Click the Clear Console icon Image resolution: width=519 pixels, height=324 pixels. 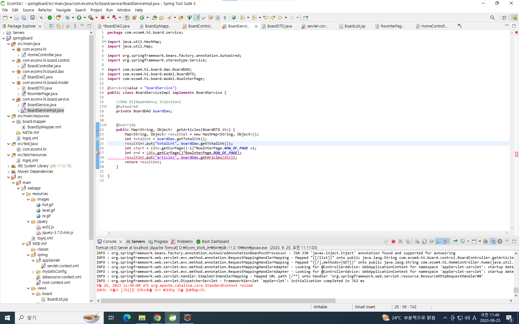tap(417, 242)
